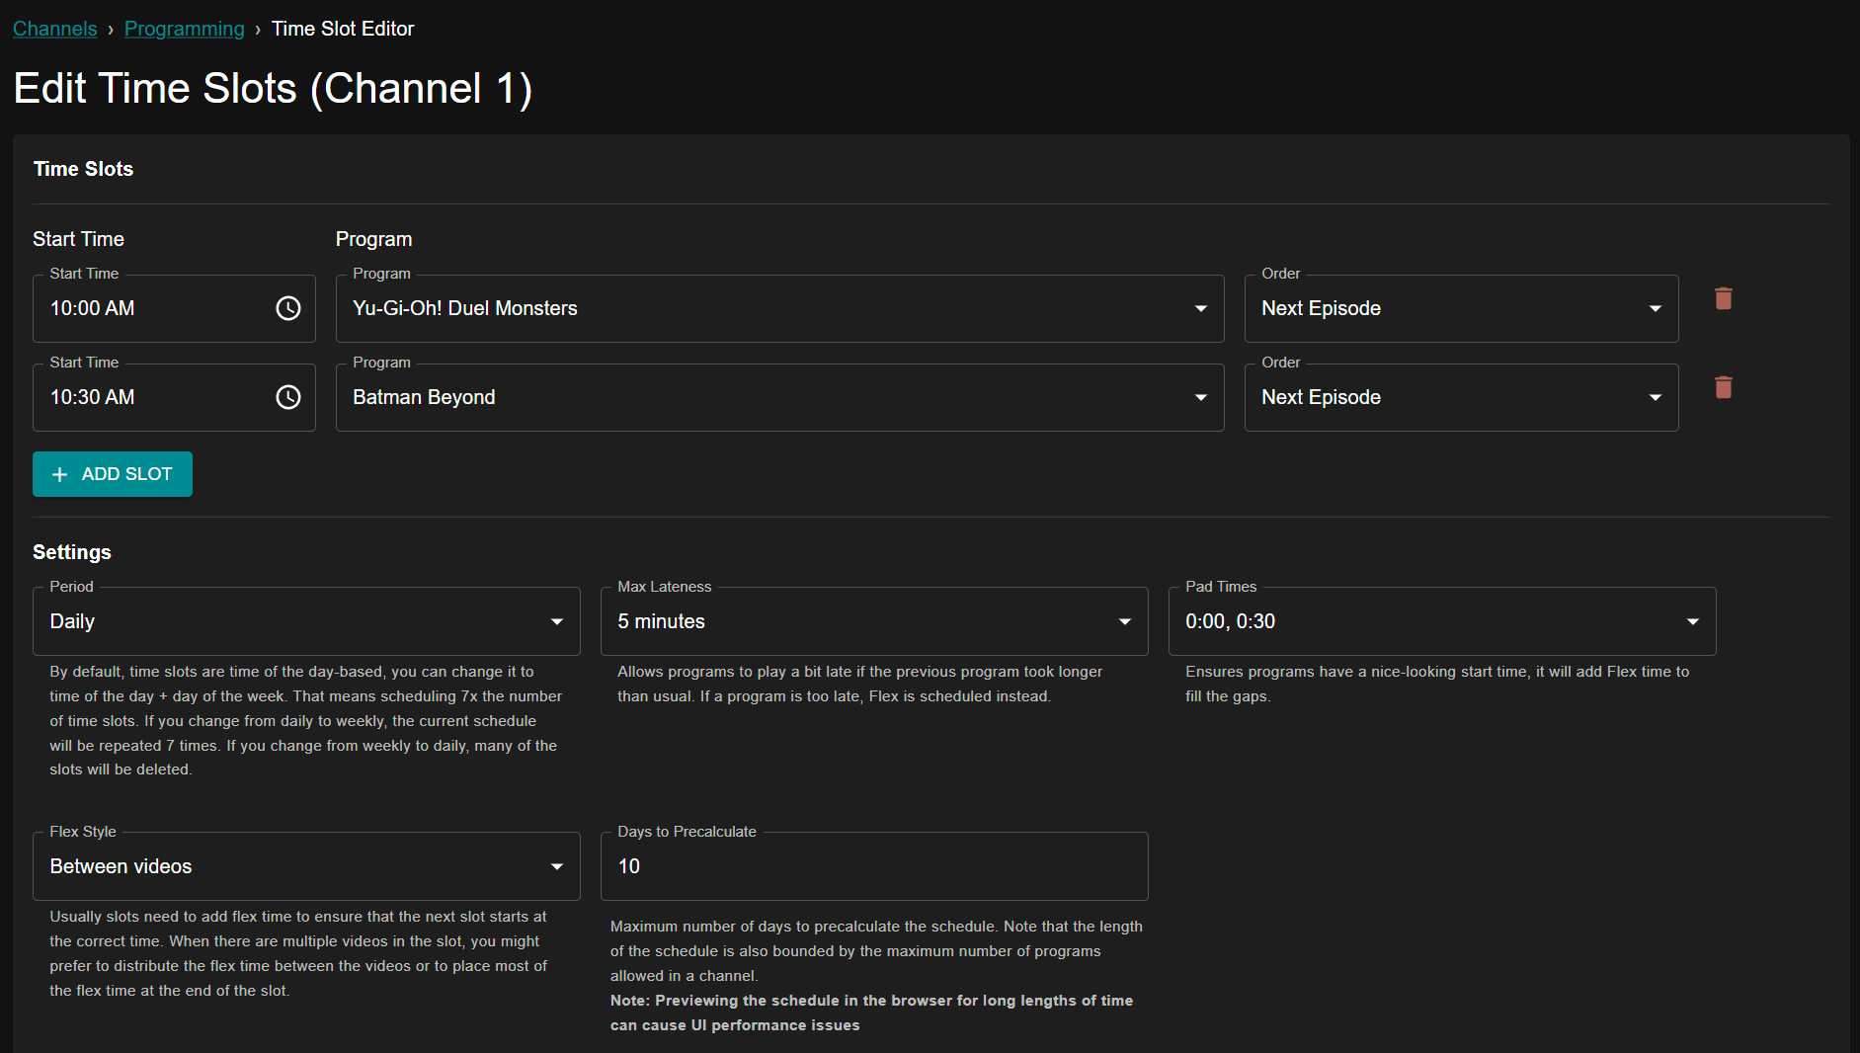Expand the Order dropdown for the second slot
The height and width of the screenshot is (1053, 1860).
1656,397
